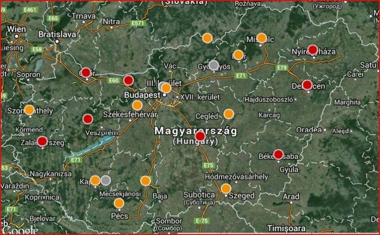Open the red marker at Debrecen

coord(307,85)
